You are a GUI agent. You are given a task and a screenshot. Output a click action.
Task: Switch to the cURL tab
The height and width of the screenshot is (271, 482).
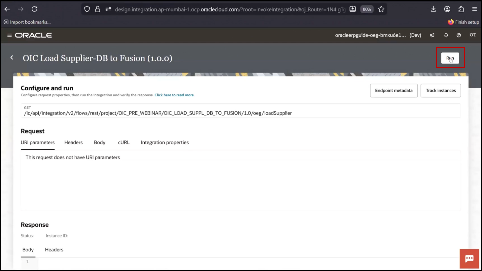[124, 142]
